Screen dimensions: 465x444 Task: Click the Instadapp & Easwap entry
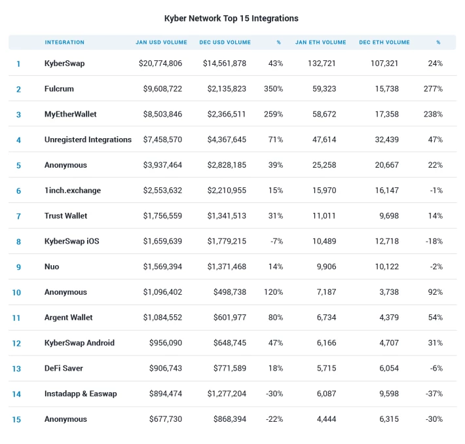[81, 394]
